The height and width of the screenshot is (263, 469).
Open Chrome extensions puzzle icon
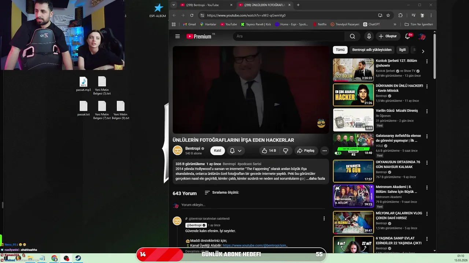pos(400,15)
